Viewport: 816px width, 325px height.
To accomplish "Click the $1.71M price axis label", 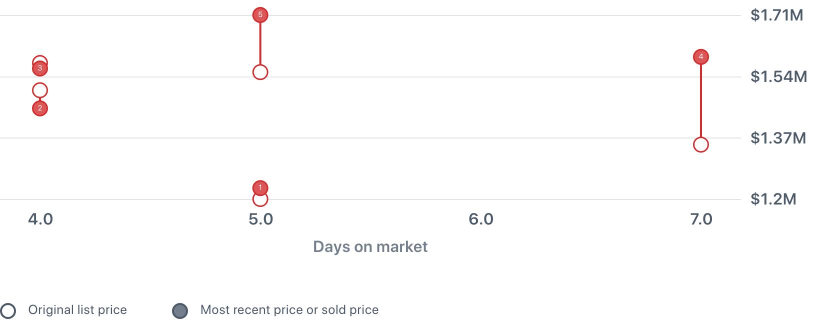I will (x=776, y=15).
